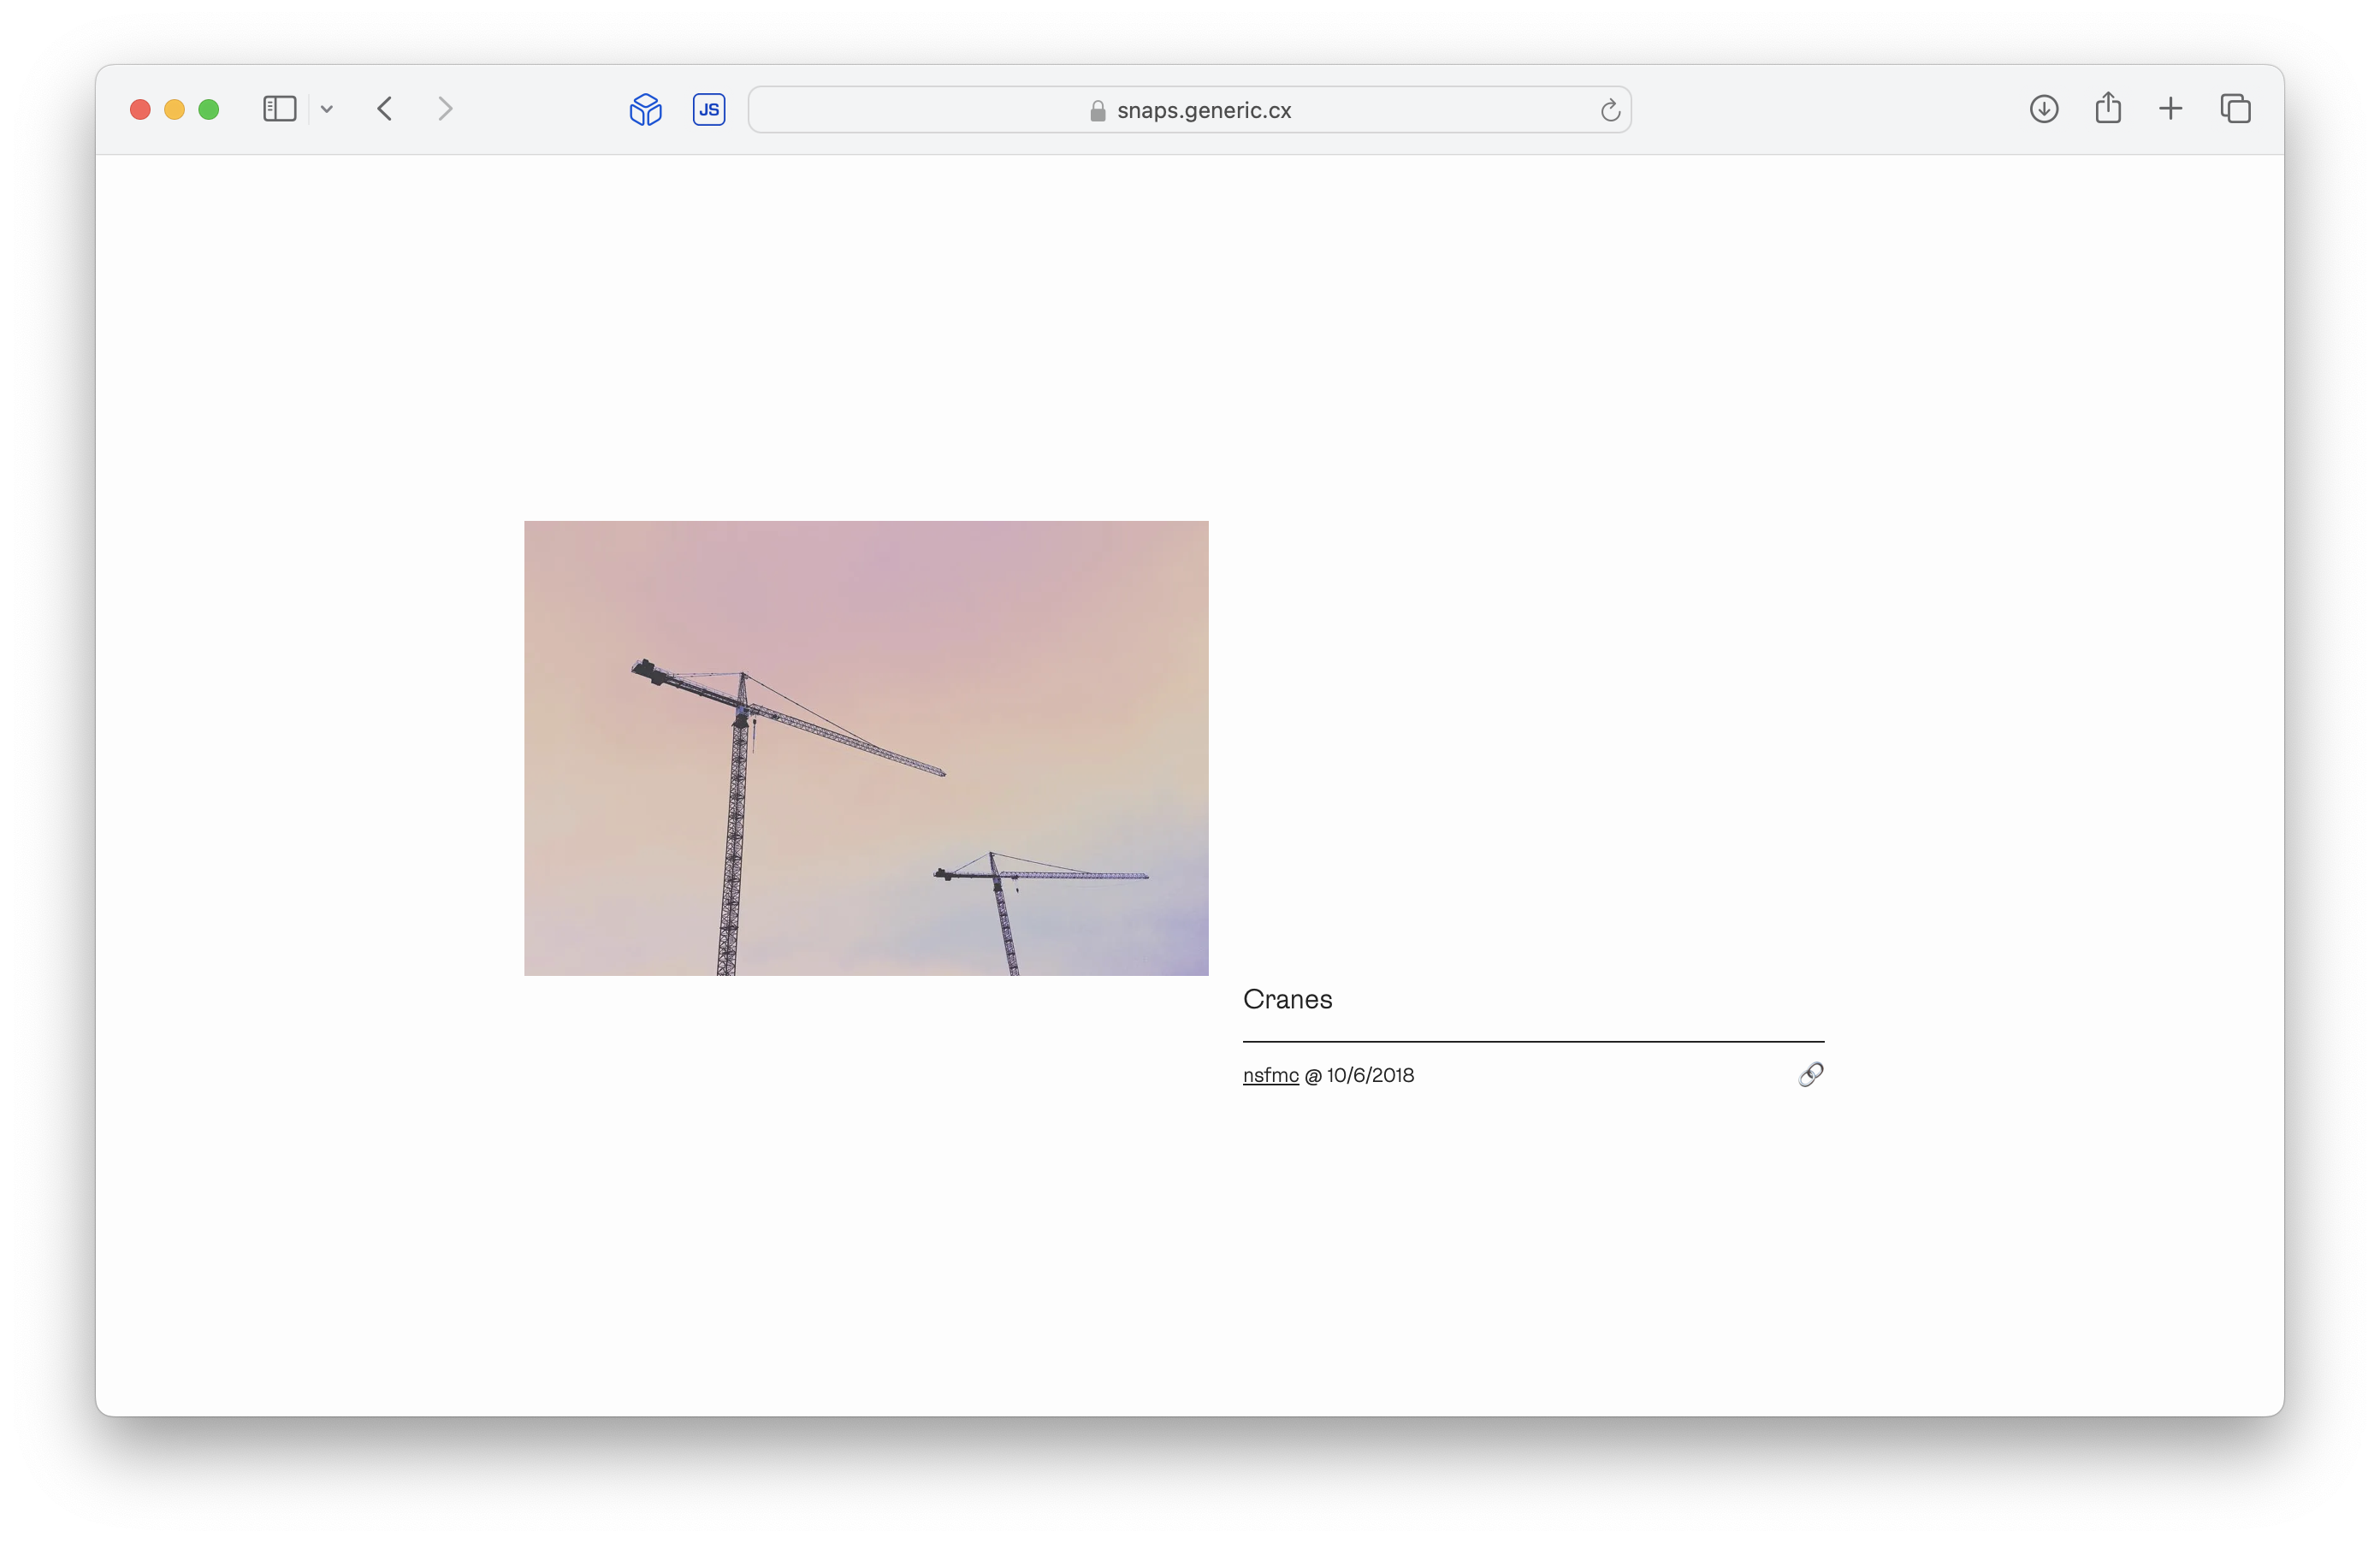
Task: Open the JS extension in toolbar
Action: click(709, 109)
